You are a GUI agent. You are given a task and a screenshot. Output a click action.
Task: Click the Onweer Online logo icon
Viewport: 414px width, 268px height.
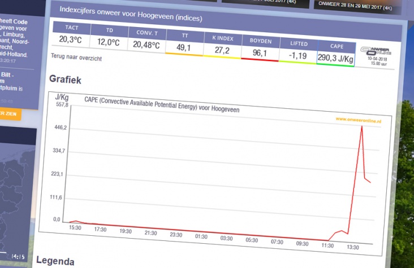(377, 52)
